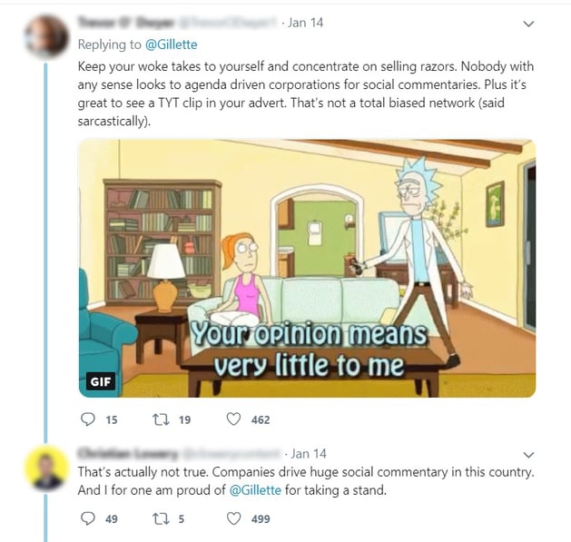Open first tweet author's profile avatar
Image resolution: width=571 pixels, height=542 pixels.
[x=46, y=36]
